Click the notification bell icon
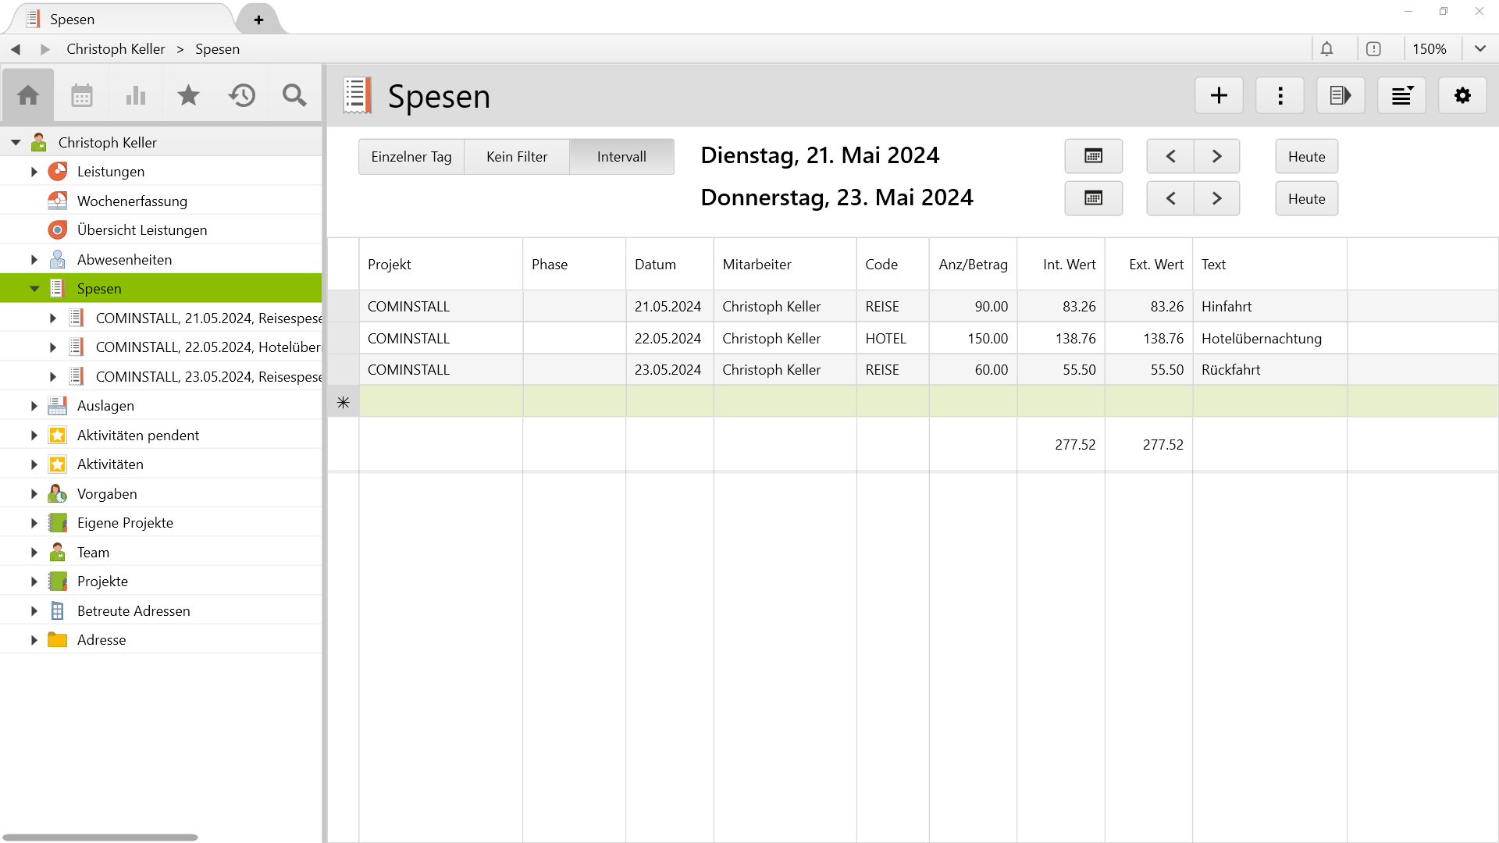 coord(1326,49)
